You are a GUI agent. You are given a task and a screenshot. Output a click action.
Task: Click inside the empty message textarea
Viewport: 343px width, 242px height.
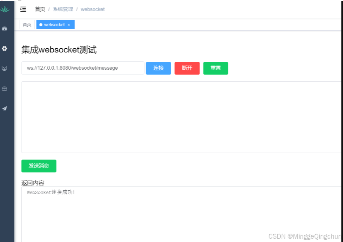click(x=181, y=117)
